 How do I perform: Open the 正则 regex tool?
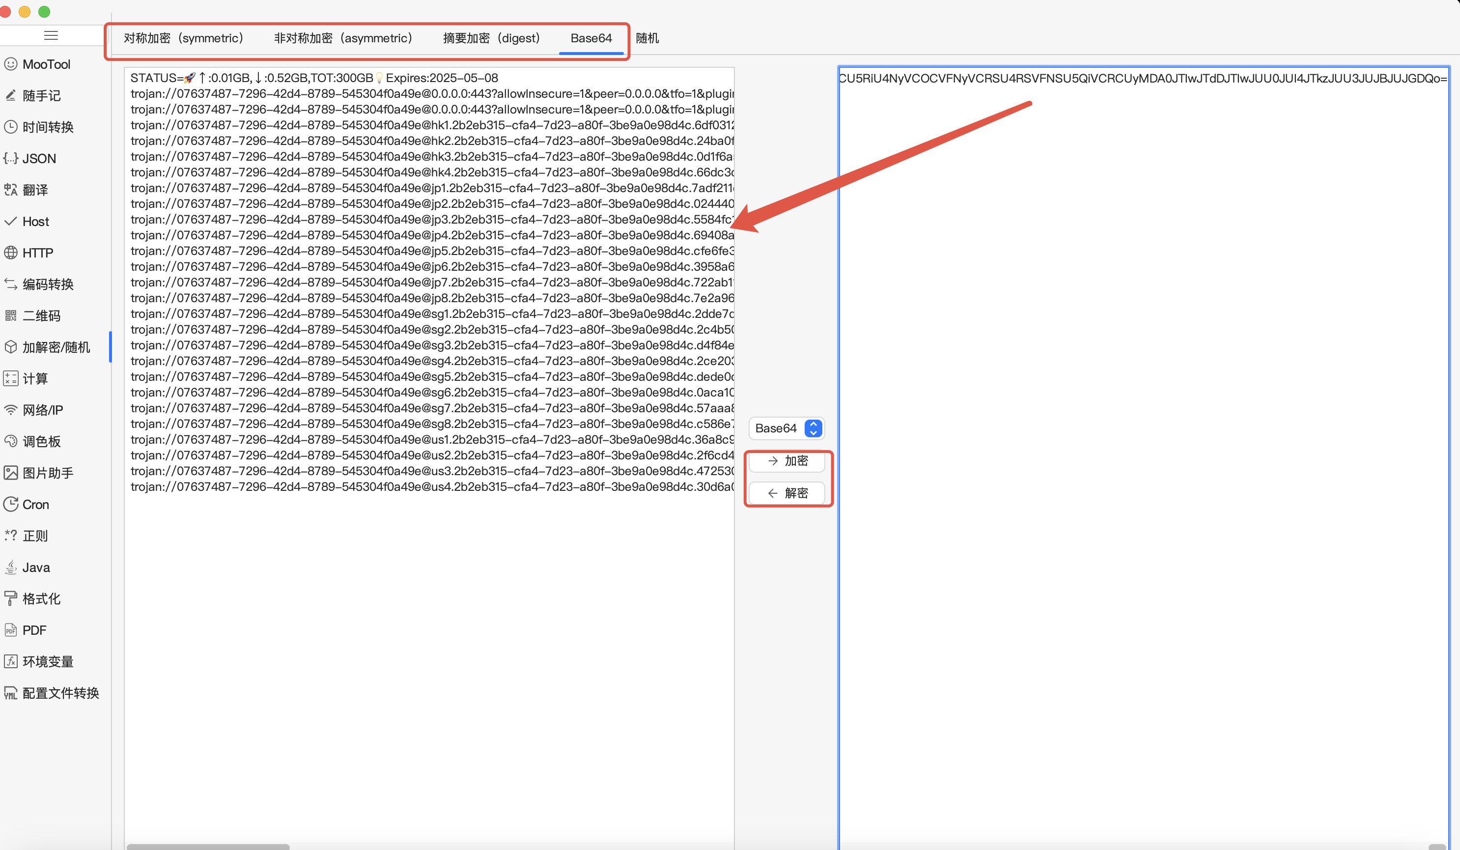coord(35,536)
